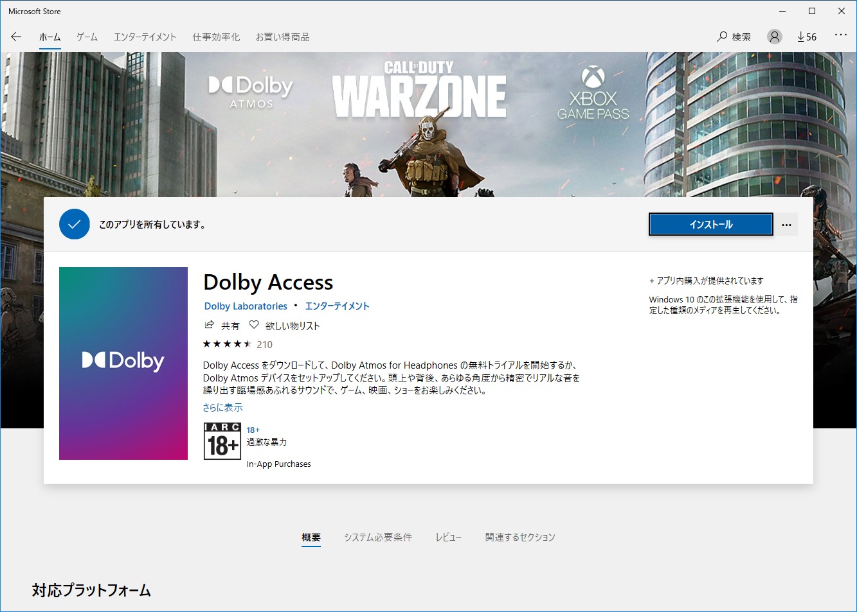Open the top-right three-dots menu

[840, 35]
